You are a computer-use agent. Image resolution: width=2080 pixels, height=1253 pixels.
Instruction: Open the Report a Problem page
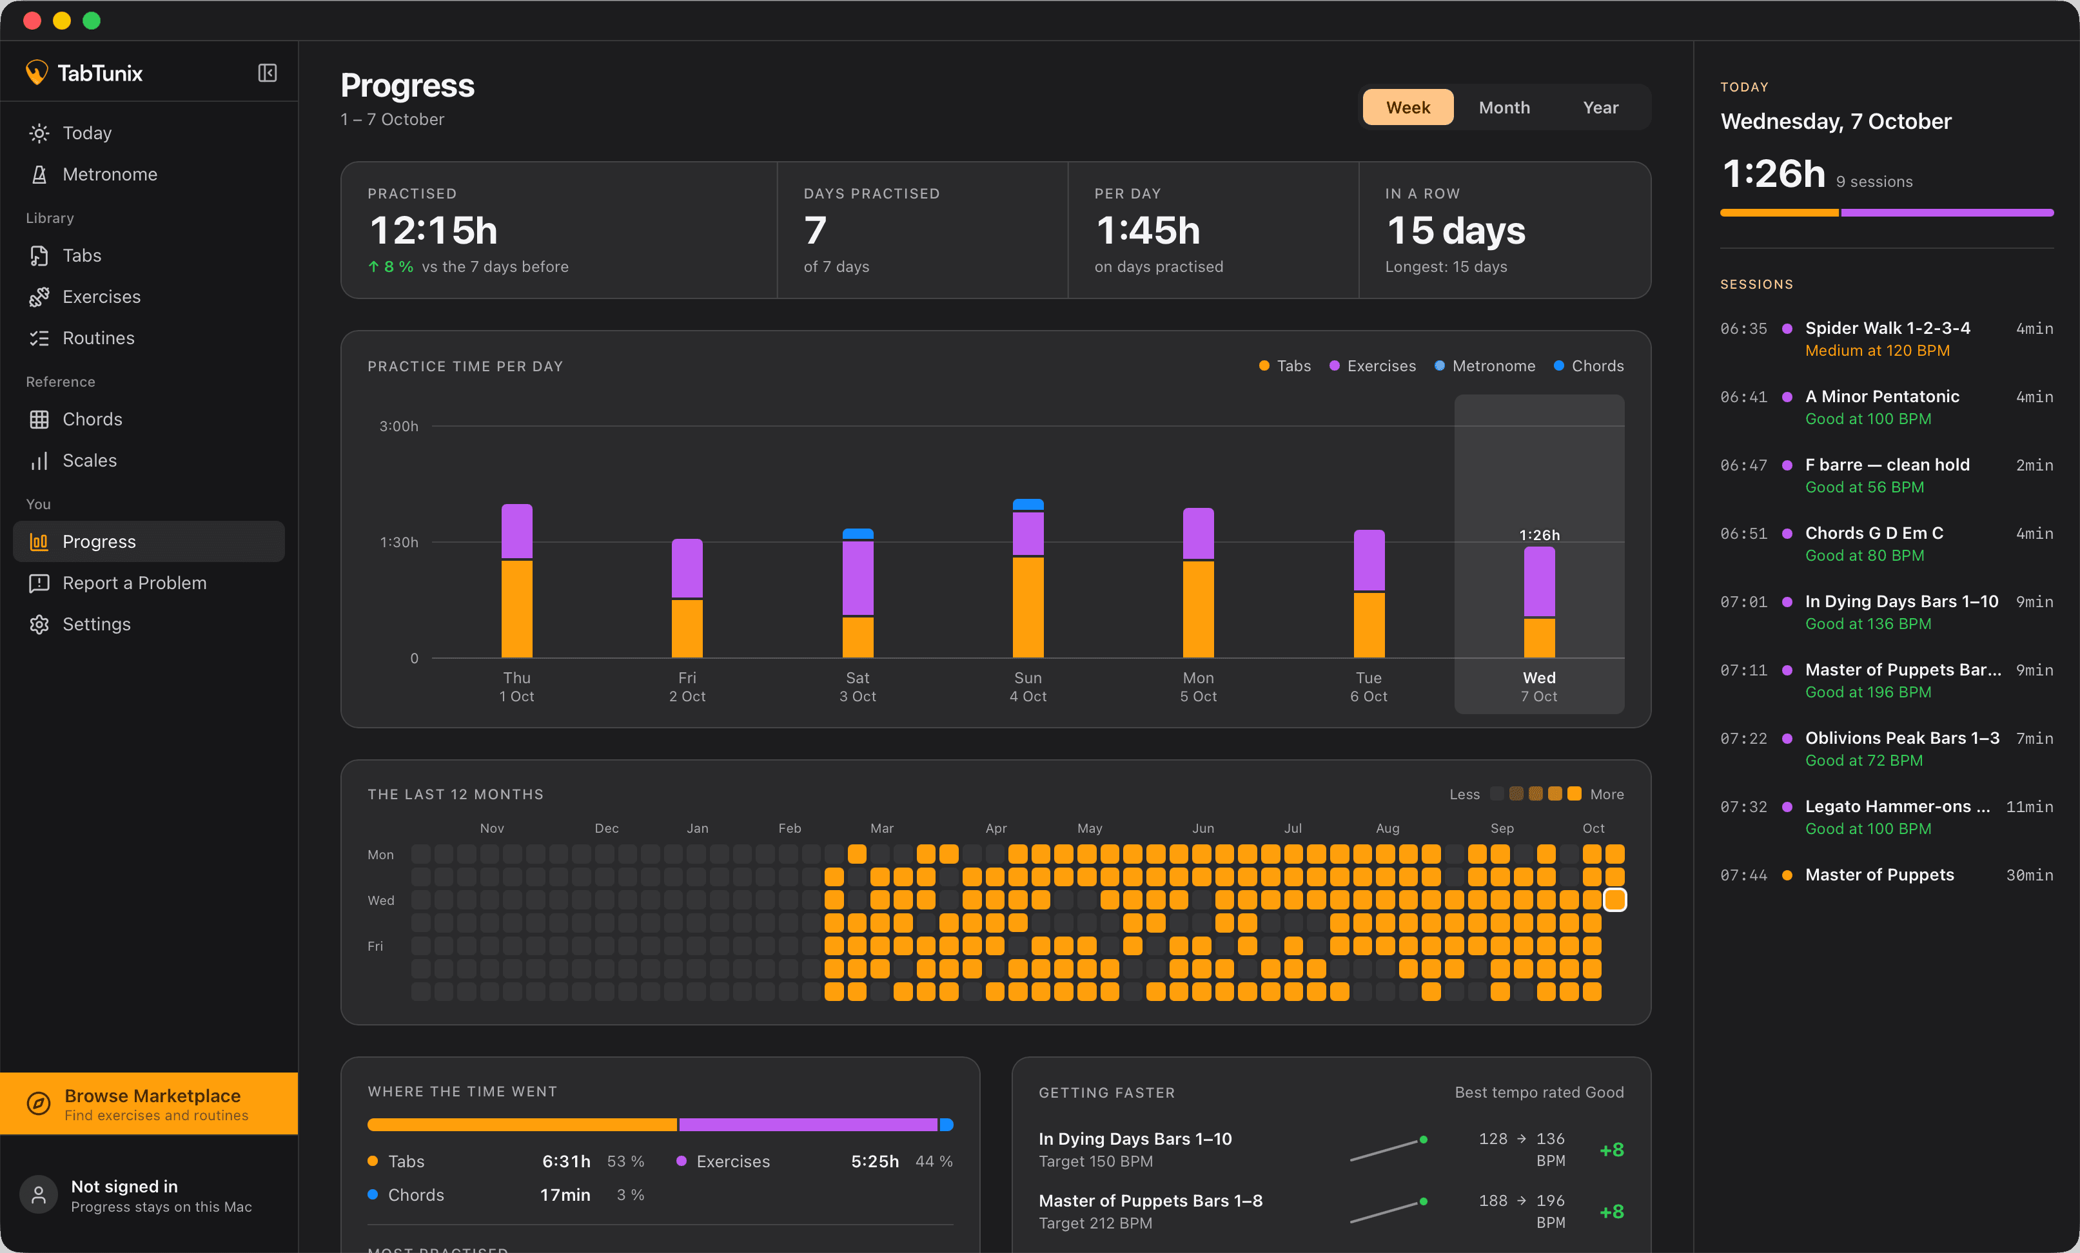tap(148, 583)
